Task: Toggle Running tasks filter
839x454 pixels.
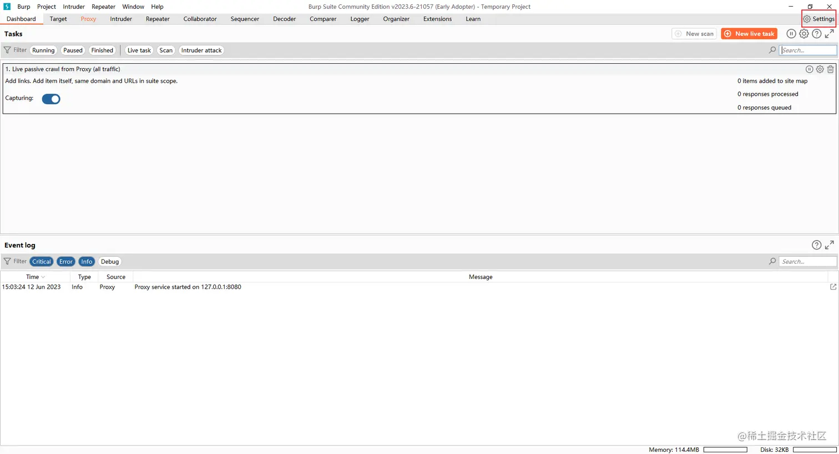Action: 43,50
